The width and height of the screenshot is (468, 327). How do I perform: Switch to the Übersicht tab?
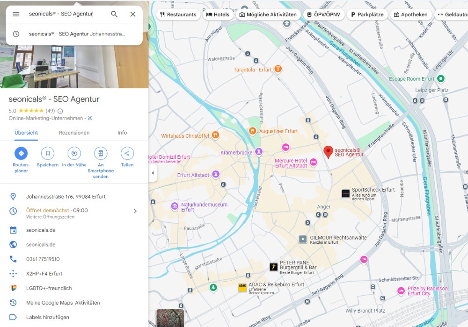26,133
